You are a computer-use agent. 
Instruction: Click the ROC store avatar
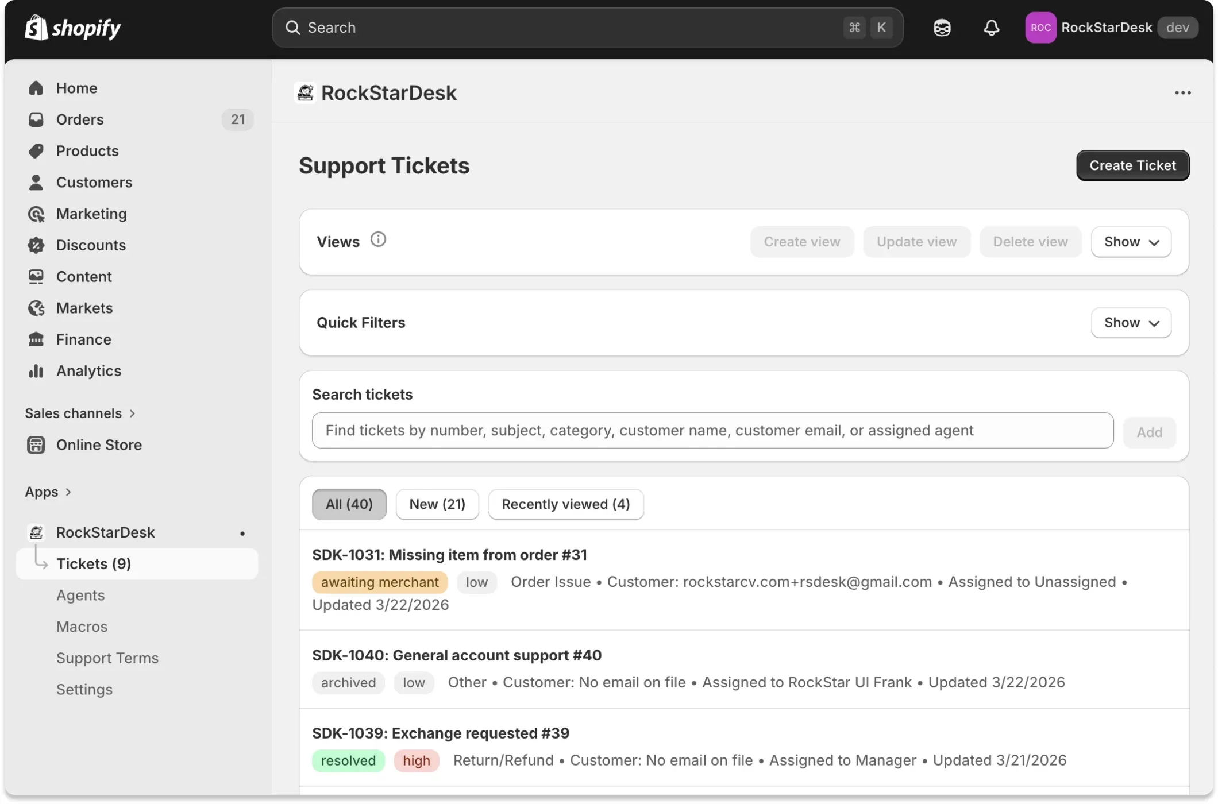click(x=1040, y=28)
